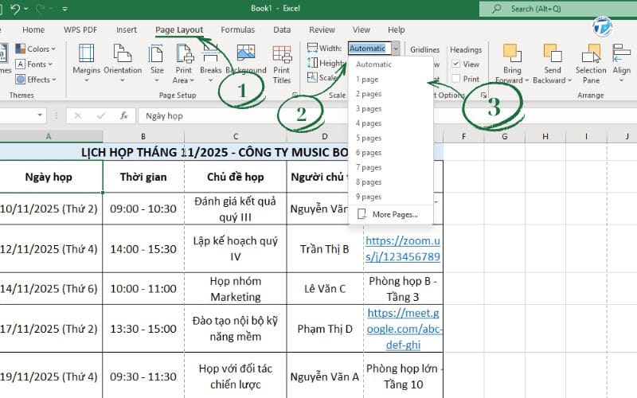The image size is (637, 398).
Task: Select cell Thời gian header
Action: [143, 177]
